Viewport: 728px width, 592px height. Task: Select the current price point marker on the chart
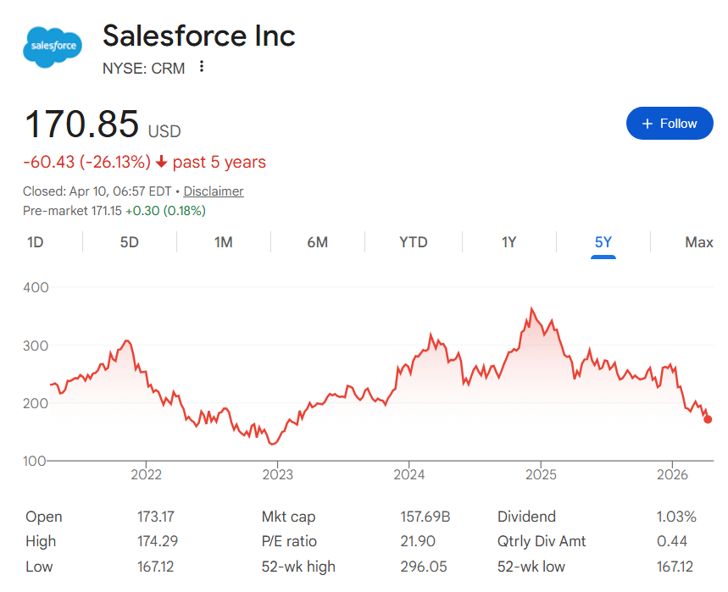[x=708, y=418]
